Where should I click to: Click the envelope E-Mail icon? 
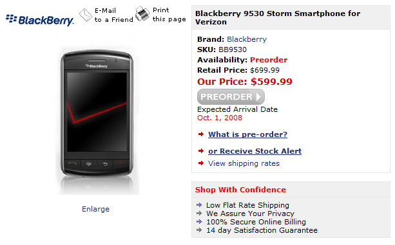click(86, 15)
